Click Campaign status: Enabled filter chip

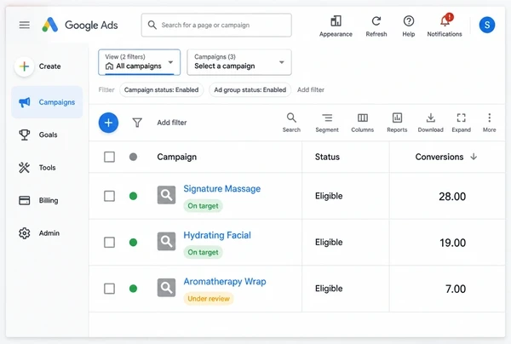161,90
